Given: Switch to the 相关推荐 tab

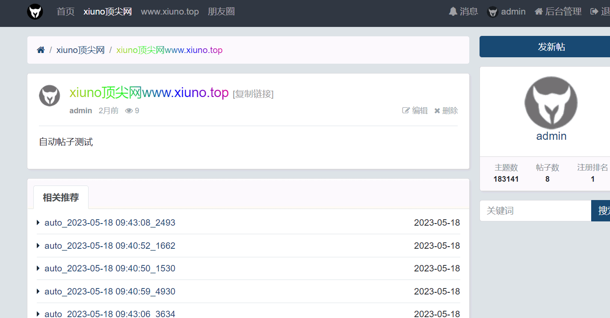Looking at the screenshot, I should click(61, 197).
